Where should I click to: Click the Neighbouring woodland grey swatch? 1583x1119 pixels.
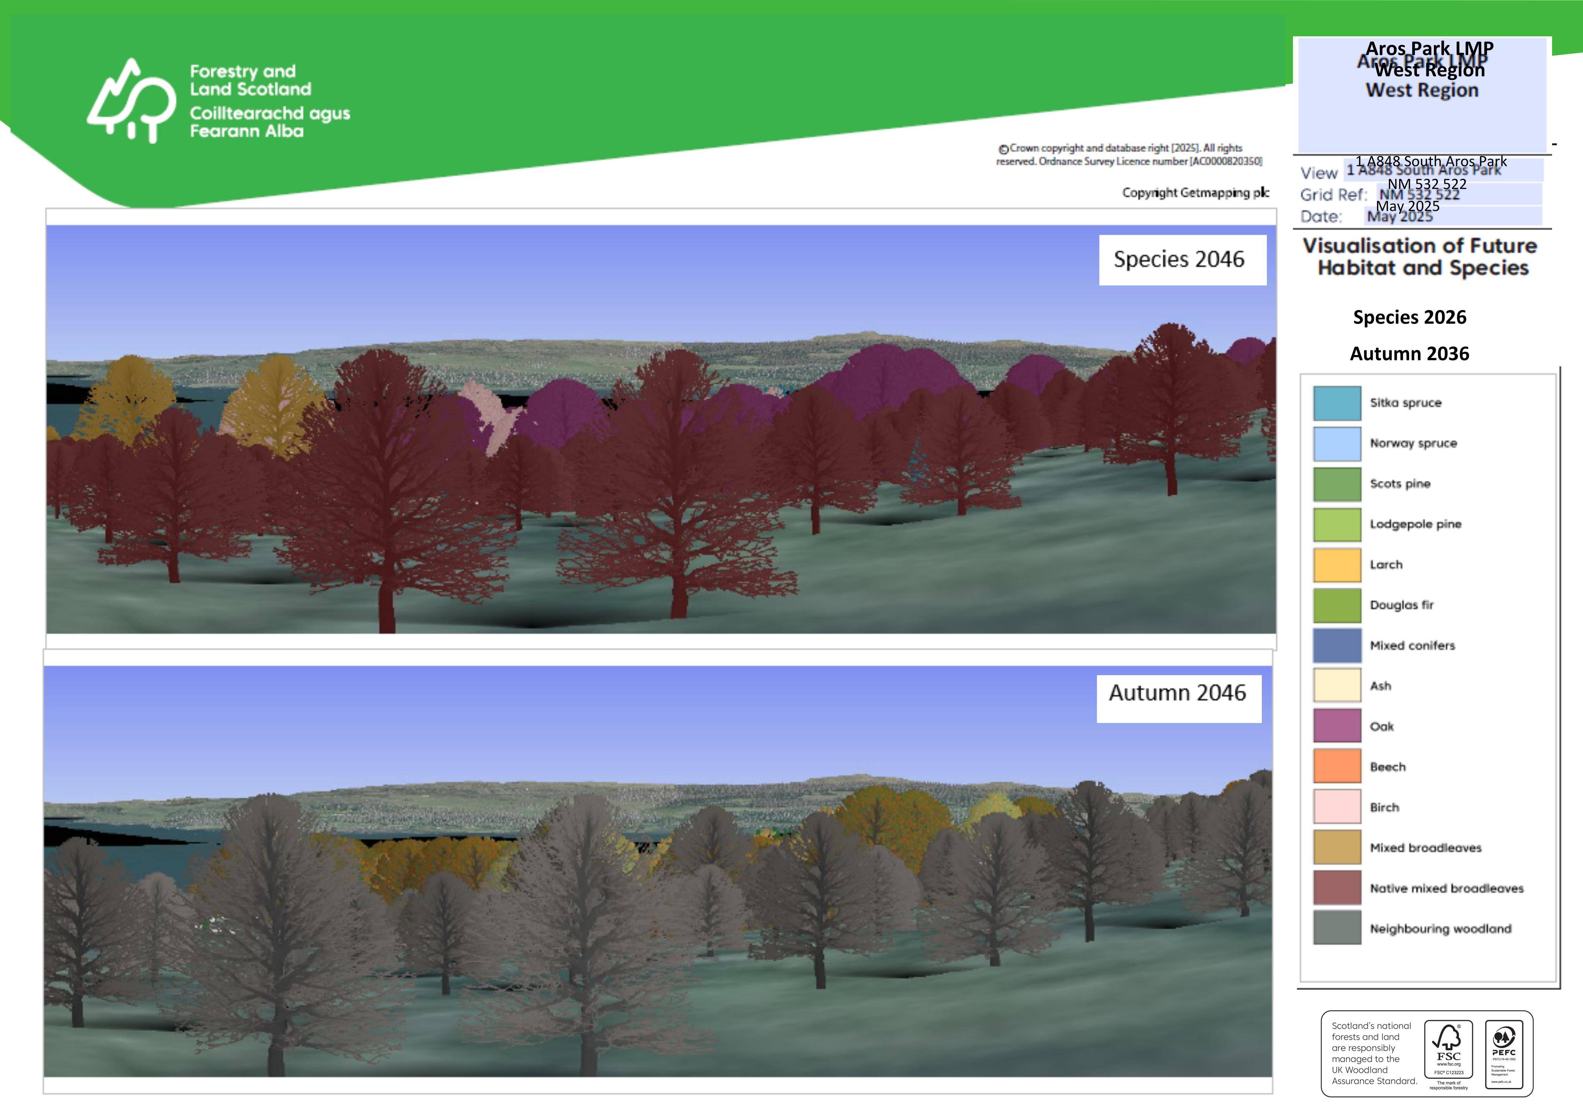point(1337,928)
